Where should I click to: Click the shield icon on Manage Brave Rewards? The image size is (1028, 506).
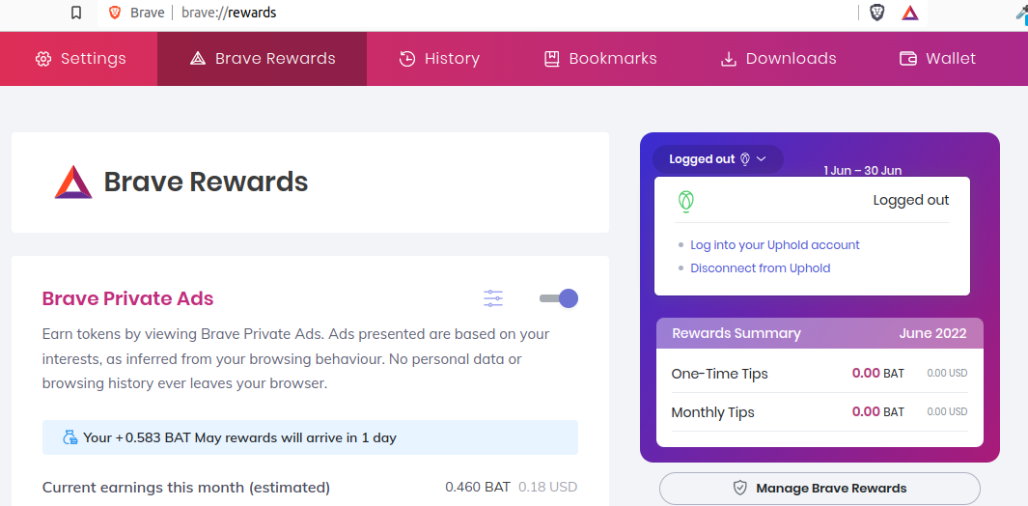[740, 489]
